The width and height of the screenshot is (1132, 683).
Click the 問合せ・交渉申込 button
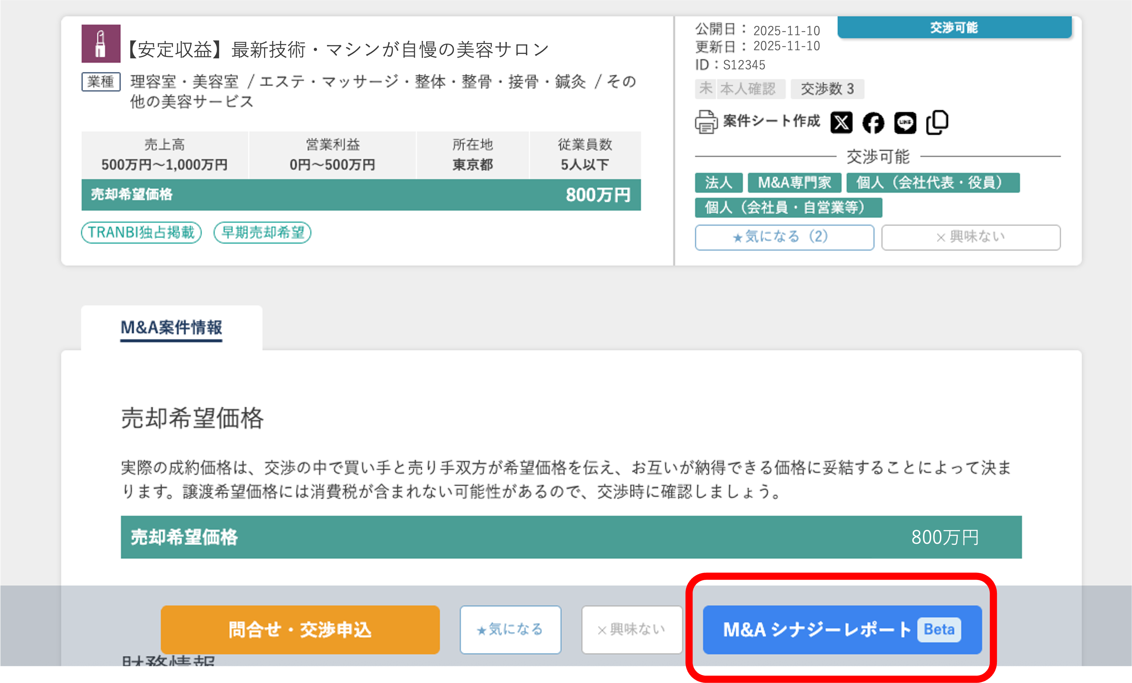pos(300,629)
